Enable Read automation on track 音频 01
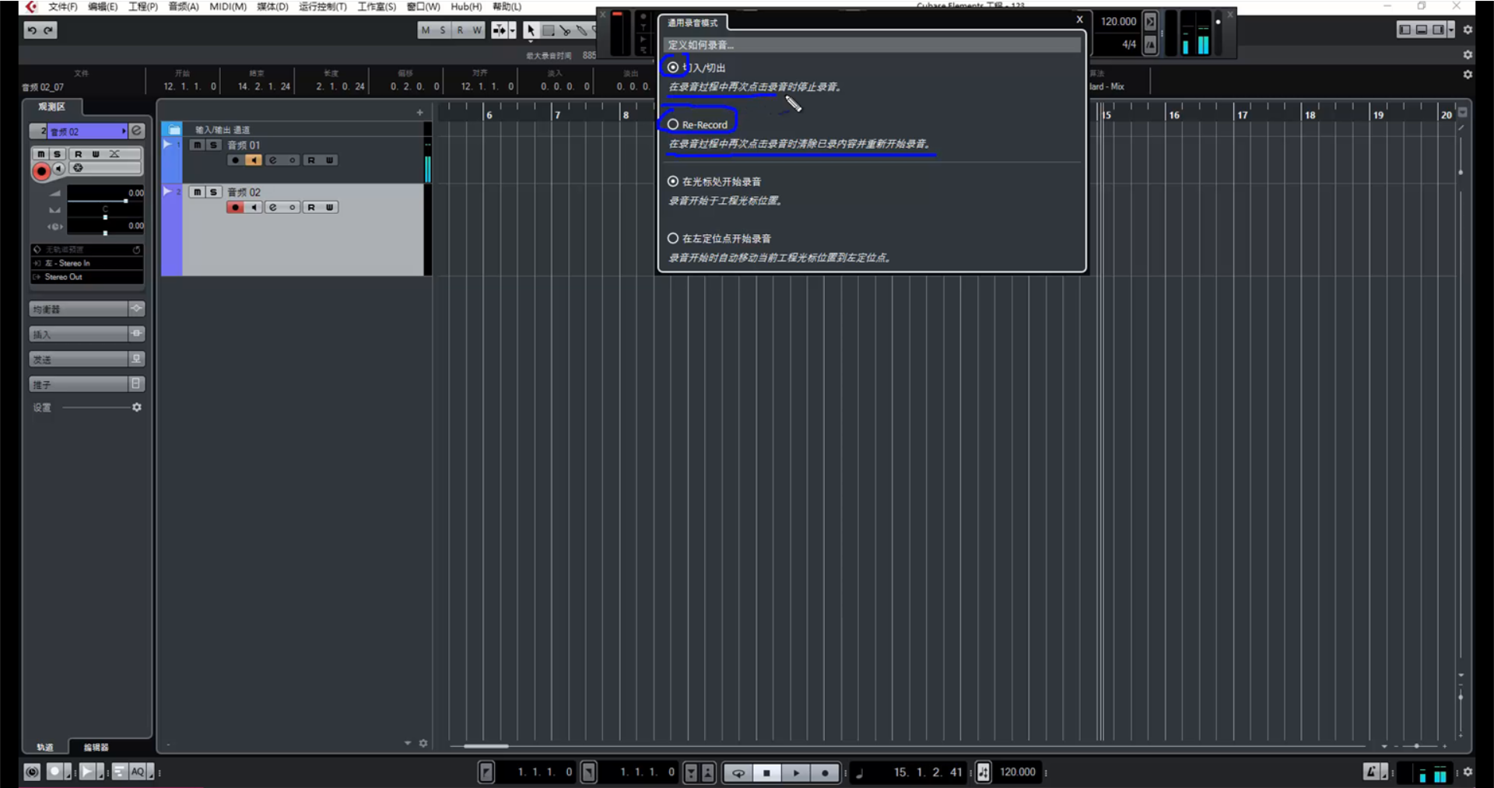The height and width of the screenshot is (788, 1494). tap(311, 160)
